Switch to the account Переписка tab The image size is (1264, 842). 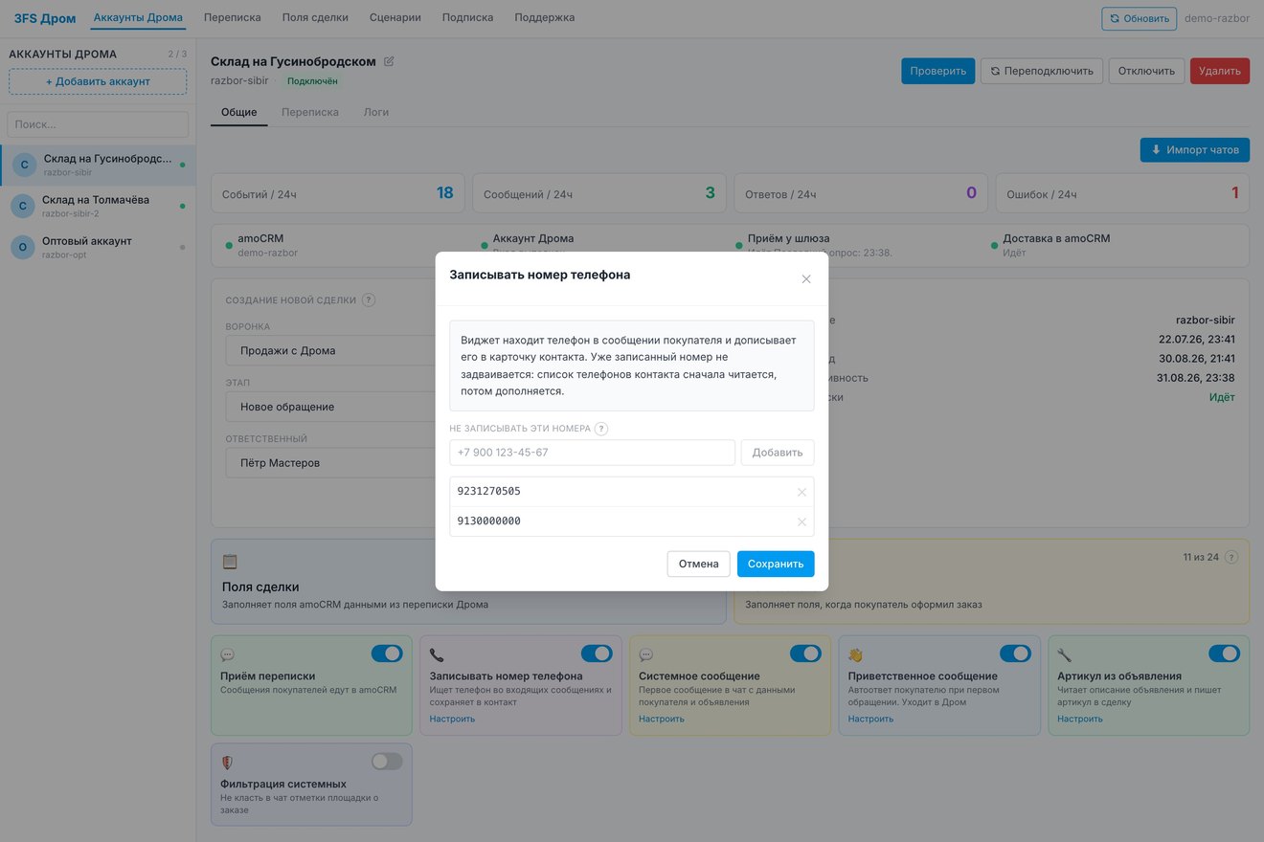(x=310, y=112)
